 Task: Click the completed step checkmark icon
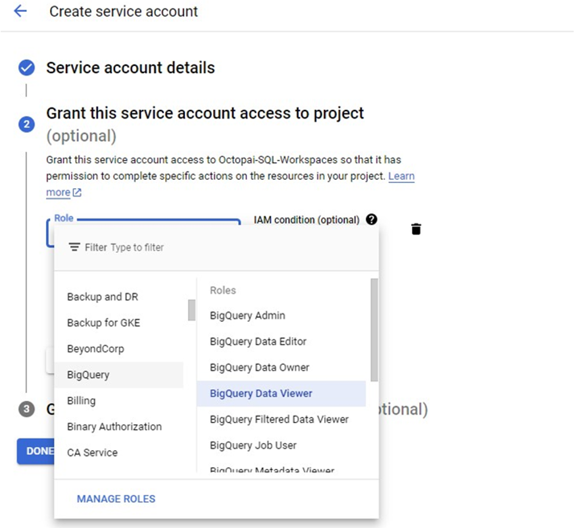(26, 68)
